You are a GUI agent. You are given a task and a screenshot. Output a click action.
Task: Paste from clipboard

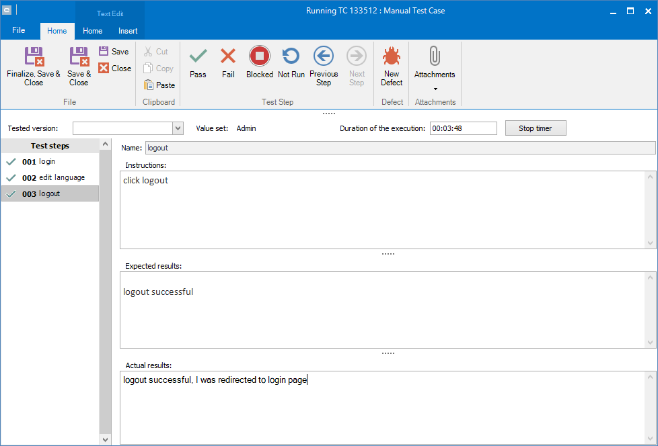pyautogui.click(x=159, y=85)
